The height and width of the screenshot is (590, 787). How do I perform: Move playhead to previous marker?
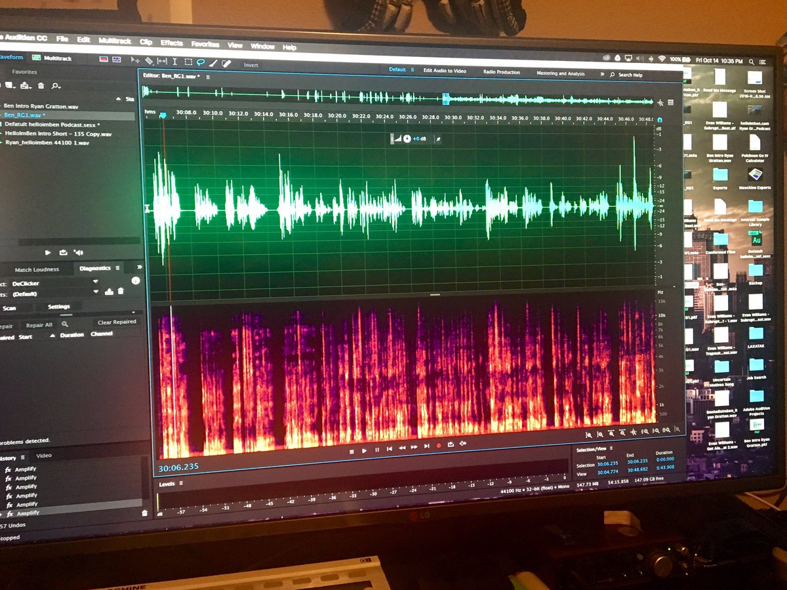tap(390, 449)
